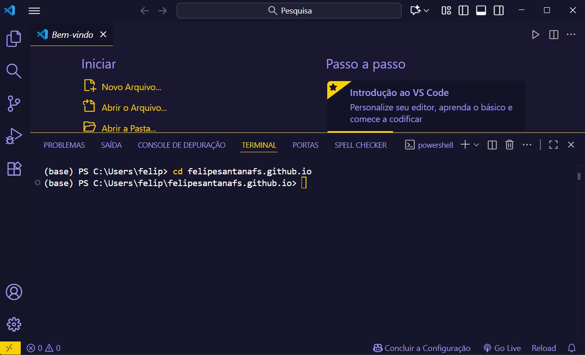This screenshot has height=355, width=585.
Task: Open the terminal profile dropdown chevron
Action: click(x=476, y=145)
